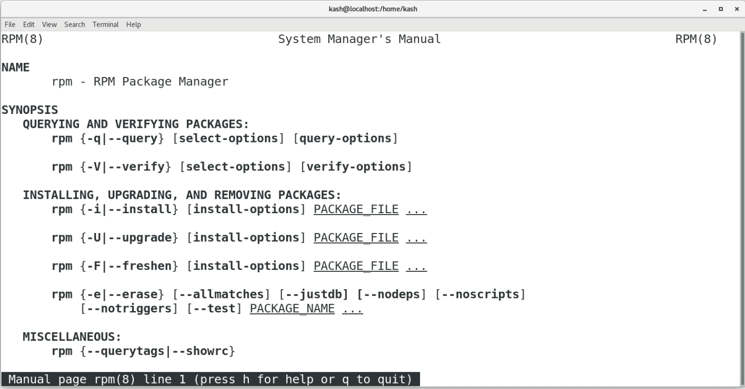This screenshot has width=745, height=389.
Task: Click the underlined PACKAGE_NAME after --test
Action: (292, 309)
